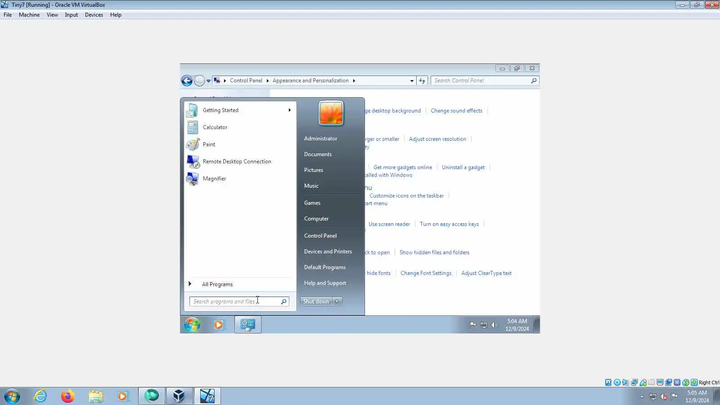Open the Adjust screen resolution link
This screenshot has width=720, height=405.
coord(437,139)
